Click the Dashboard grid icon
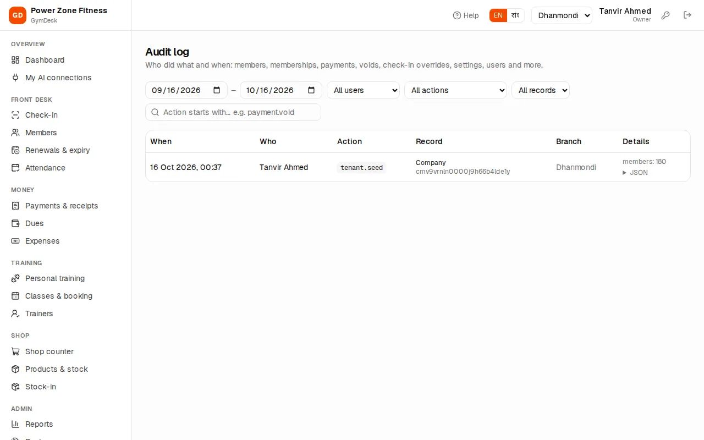Viewport: 704px width, 440px height. (15, 60)
